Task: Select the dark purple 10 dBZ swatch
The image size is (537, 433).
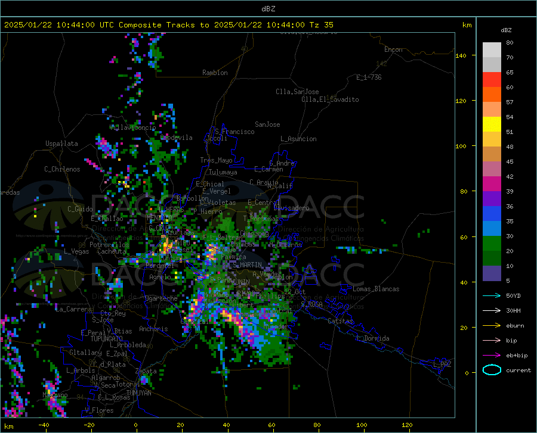Action: click(492, 273)
